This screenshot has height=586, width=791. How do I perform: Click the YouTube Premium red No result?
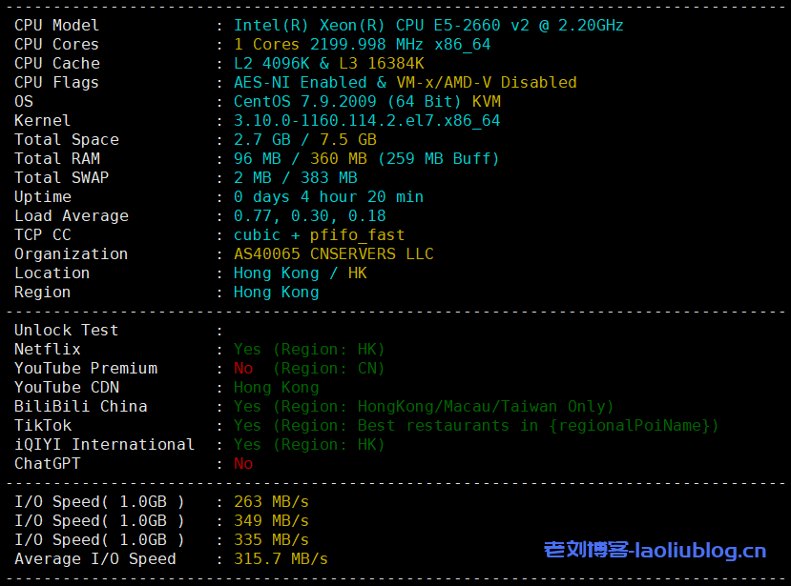(x=243, y=369)
